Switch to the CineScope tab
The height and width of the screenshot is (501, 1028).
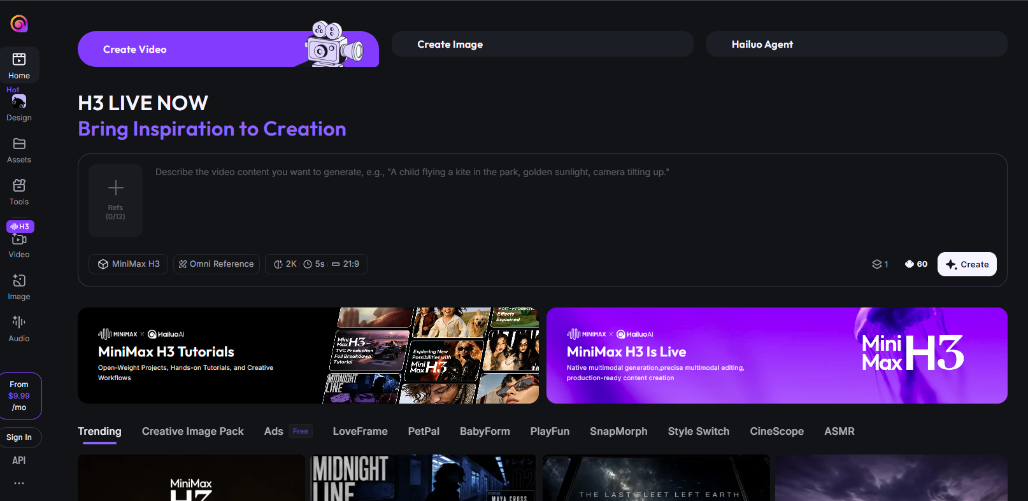tap(777, 432)
